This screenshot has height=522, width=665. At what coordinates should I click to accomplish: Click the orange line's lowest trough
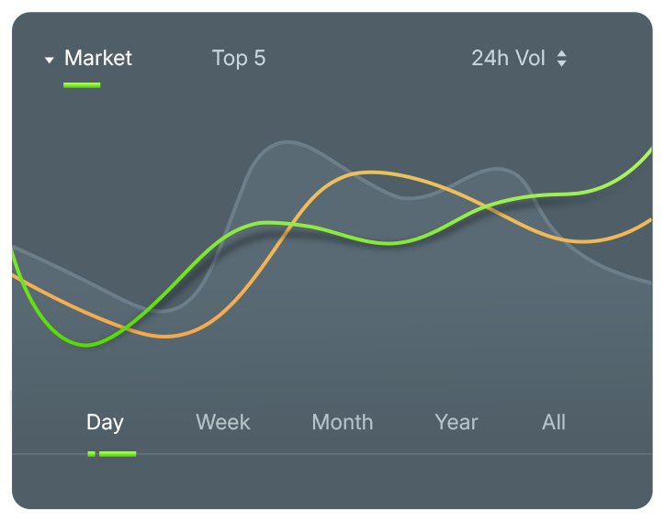click(x=165, y=337)
